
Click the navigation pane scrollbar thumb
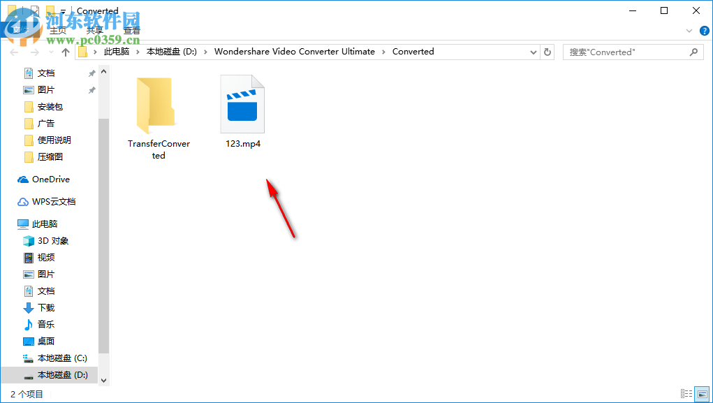click(x=103, y=235)
